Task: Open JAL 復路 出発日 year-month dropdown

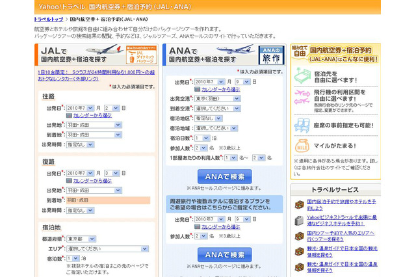Action: pos(80,173)
